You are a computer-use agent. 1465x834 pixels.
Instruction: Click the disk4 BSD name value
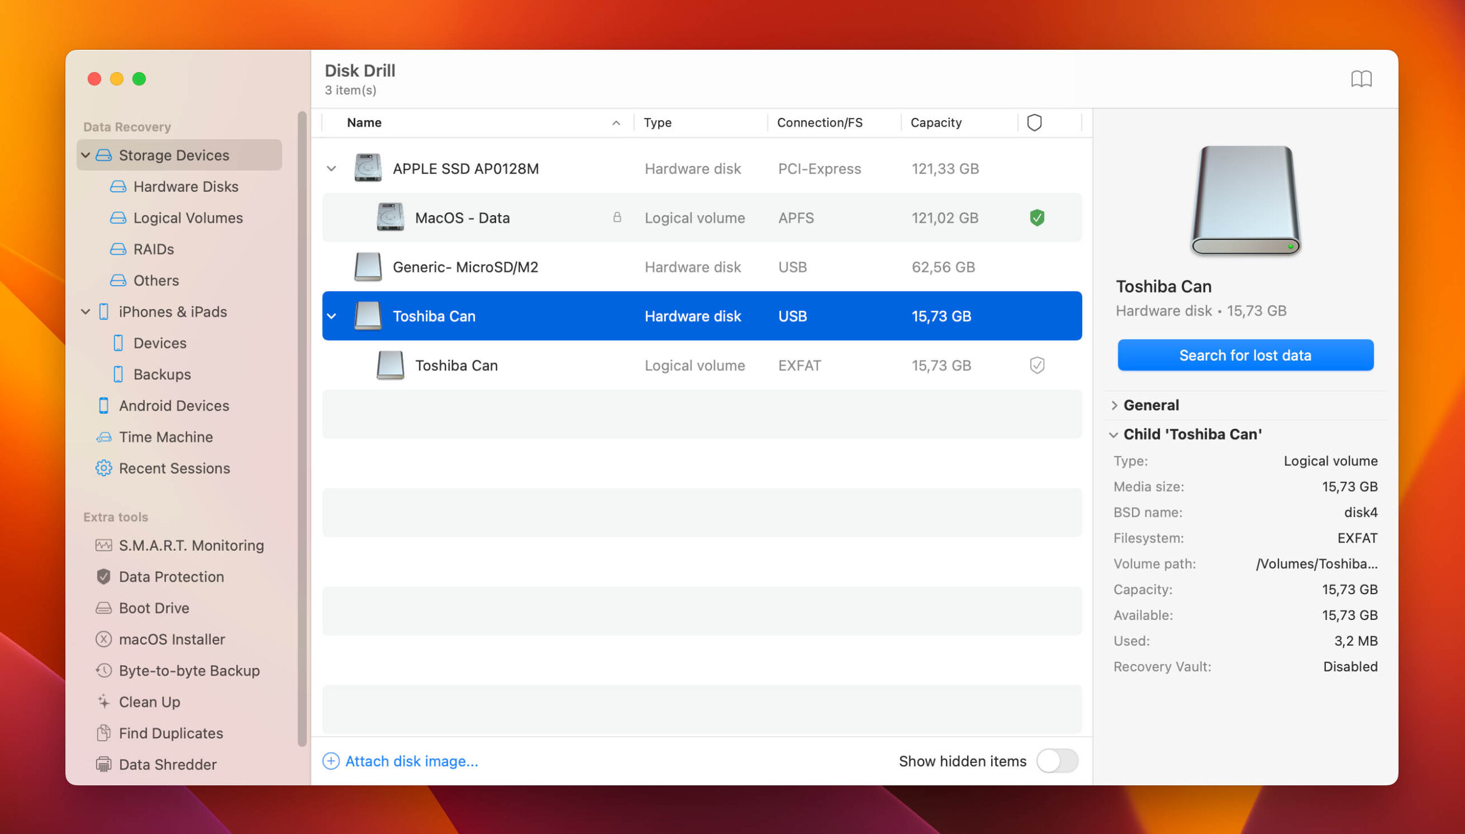[1360, 513]
